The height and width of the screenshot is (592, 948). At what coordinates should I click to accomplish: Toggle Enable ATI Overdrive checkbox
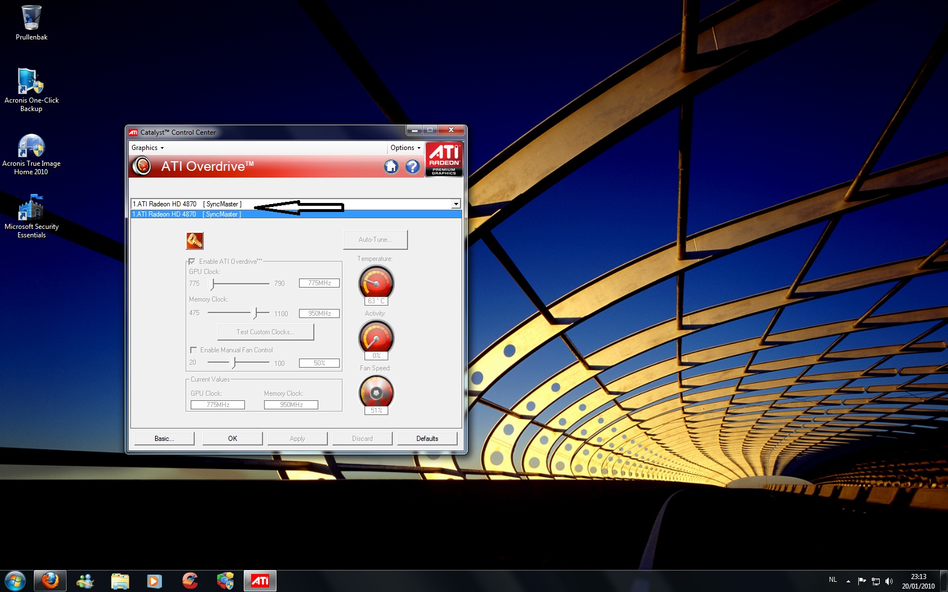(192, 261)
